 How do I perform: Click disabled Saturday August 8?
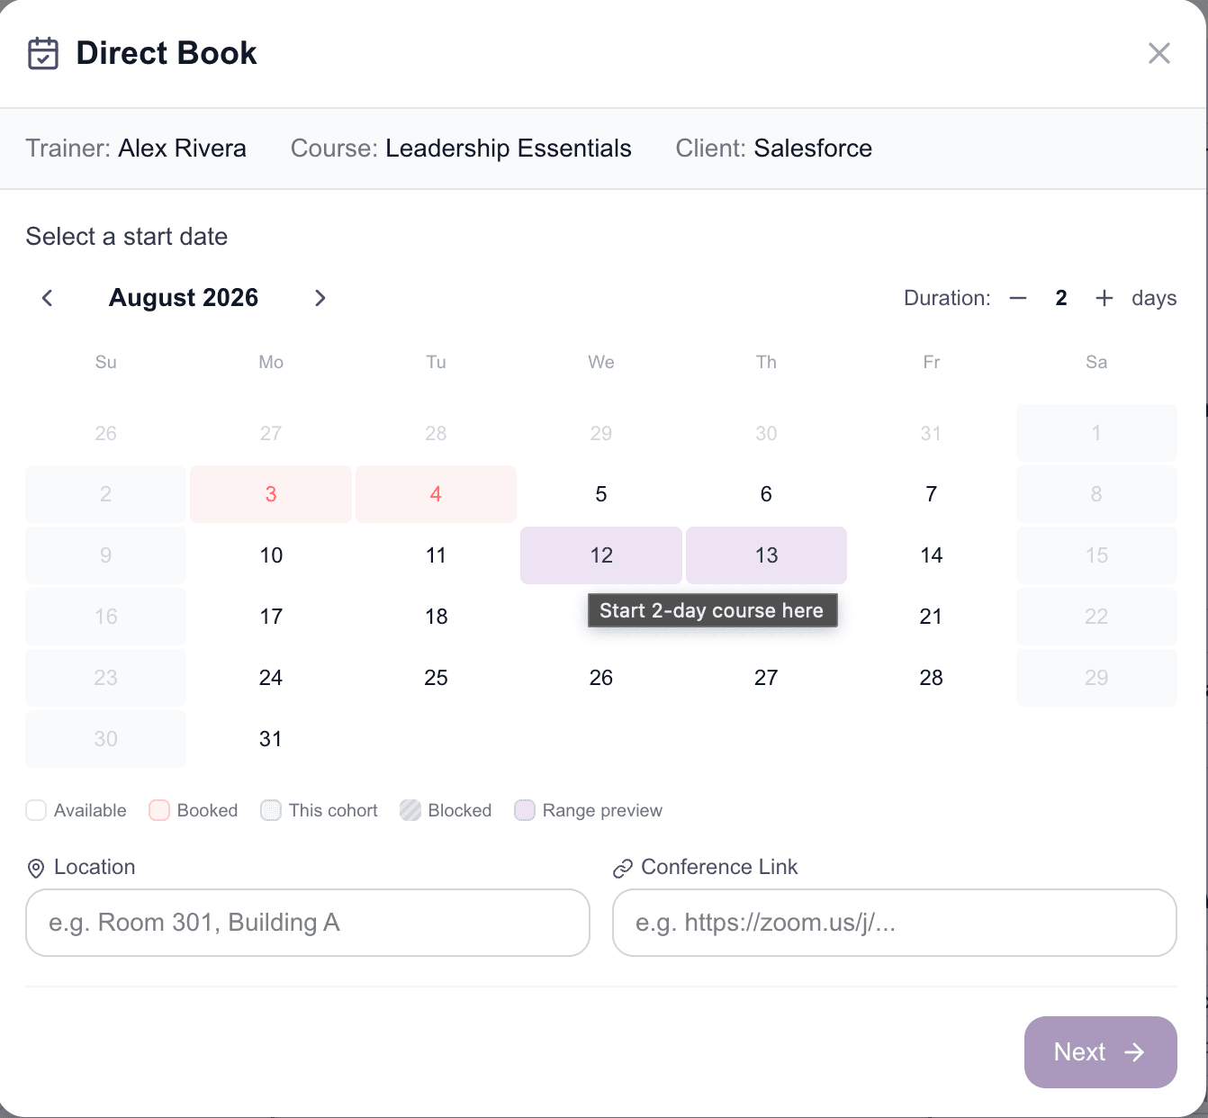coord(1096,494)
